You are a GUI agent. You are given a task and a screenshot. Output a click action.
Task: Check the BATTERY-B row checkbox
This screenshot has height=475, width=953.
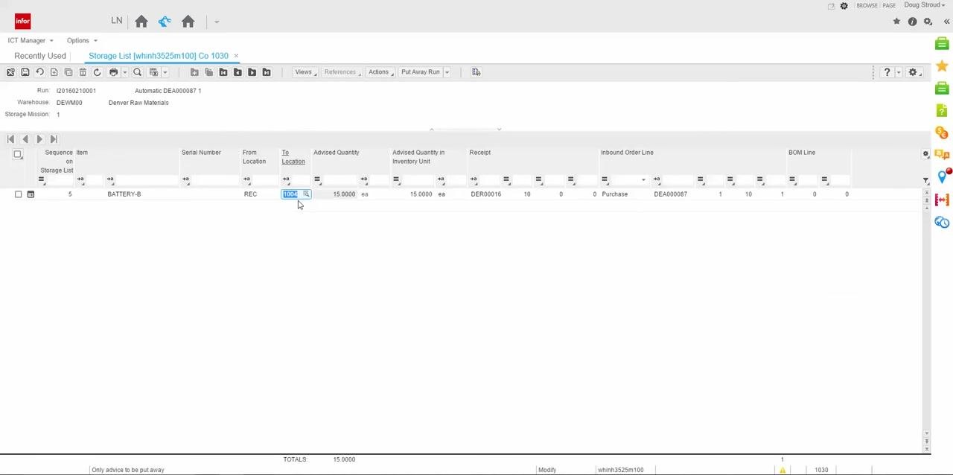(18, 194)
